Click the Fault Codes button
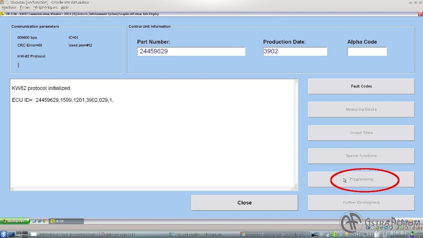Screen dimensions: 423x238 tap(361, 86)
